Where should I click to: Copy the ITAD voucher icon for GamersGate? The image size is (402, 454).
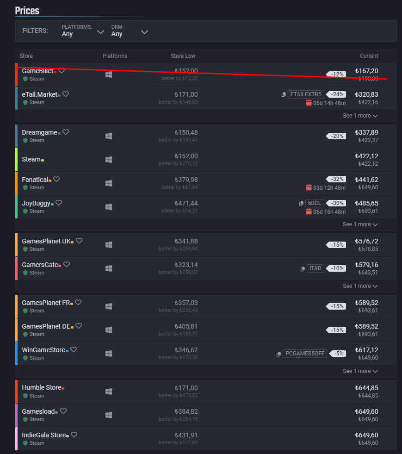[303, 268]
